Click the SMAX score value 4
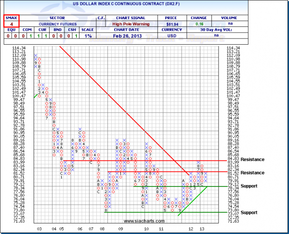The height and width of the screenshot is (234, 289). pos(11,23)
